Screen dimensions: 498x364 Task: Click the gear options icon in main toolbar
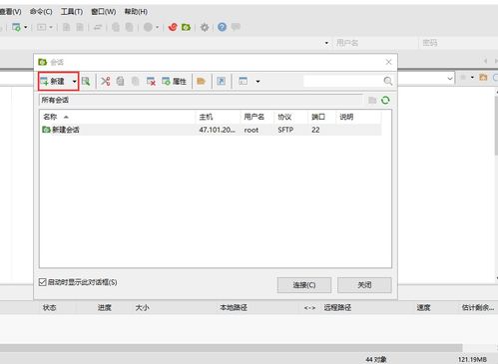click(205, 27)
